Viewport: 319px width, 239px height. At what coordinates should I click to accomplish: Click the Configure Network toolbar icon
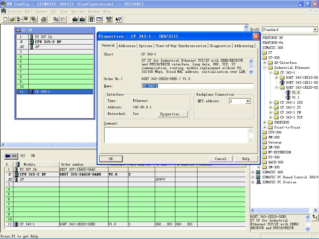[x=109, y=19]
